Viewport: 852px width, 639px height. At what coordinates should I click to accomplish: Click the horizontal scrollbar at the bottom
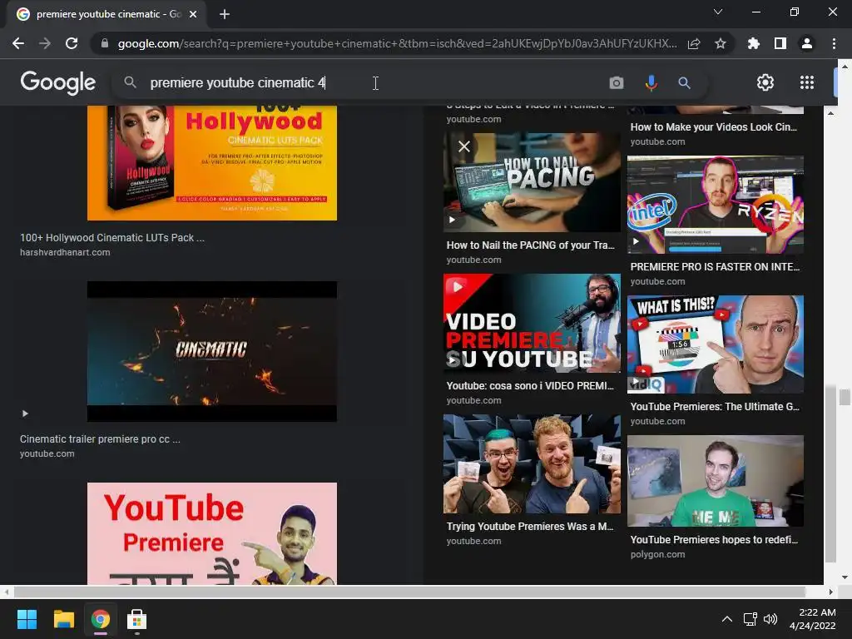click(409, 592)
